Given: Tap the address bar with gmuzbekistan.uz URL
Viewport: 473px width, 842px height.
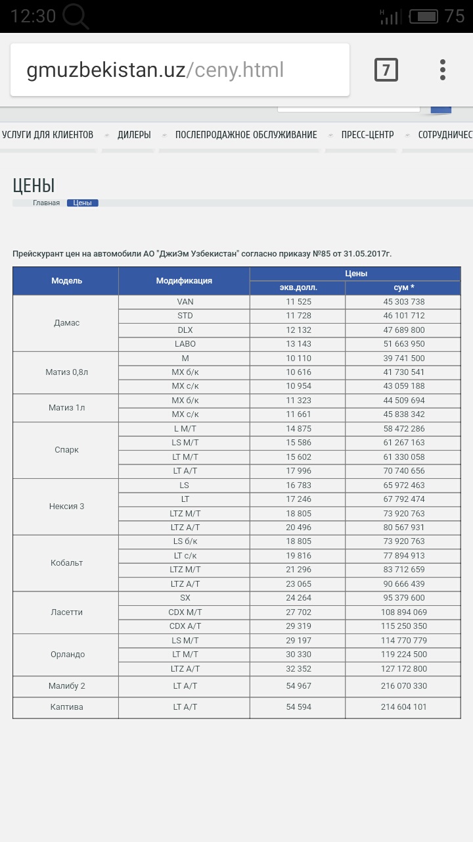Looking at the screenshot, I should click(x=180, y=70).
